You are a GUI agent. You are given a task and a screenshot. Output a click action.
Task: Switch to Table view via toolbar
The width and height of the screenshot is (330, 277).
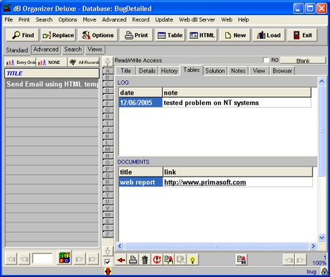170,35
